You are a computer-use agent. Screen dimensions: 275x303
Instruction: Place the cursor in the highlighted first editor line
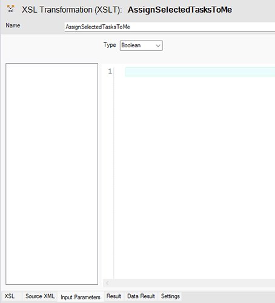point(200,72)
